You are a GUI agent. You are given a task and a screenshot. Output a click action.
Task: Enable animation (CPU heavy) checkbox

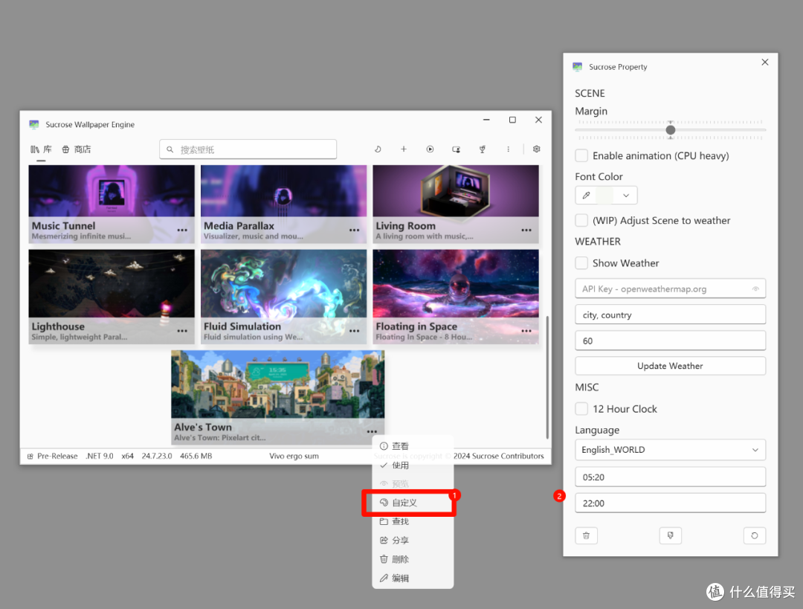pyautogui.click(x=581, y=155)
